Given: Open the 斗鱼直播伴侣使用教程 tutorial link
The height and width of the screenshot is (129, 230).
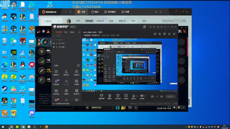Looking at the screenshot, I should [62, 104].
